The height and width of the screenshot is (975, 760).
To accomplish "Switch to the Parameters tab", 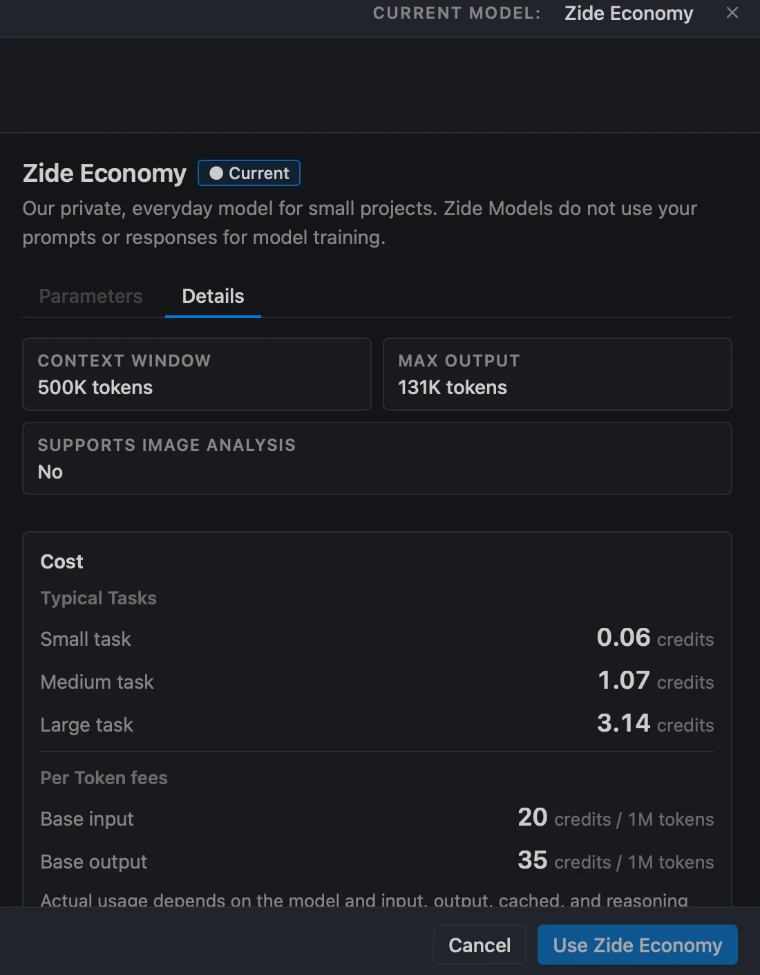I will pyautogui.click(x=91, y=296).
